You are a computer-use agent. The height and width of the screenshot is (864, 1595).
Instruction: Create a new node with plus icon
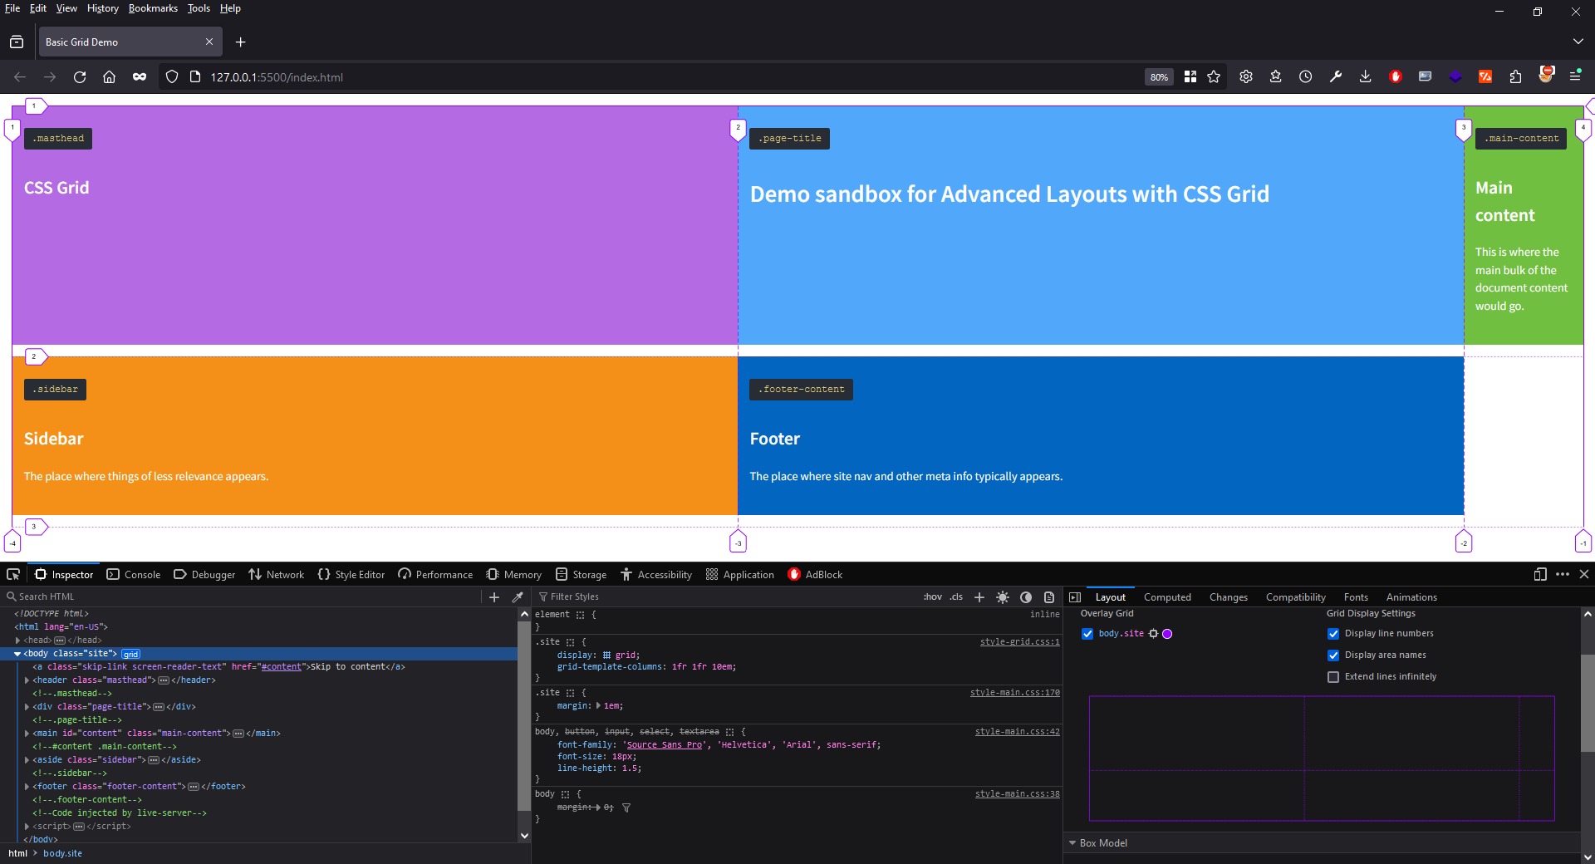click(494, 596)
